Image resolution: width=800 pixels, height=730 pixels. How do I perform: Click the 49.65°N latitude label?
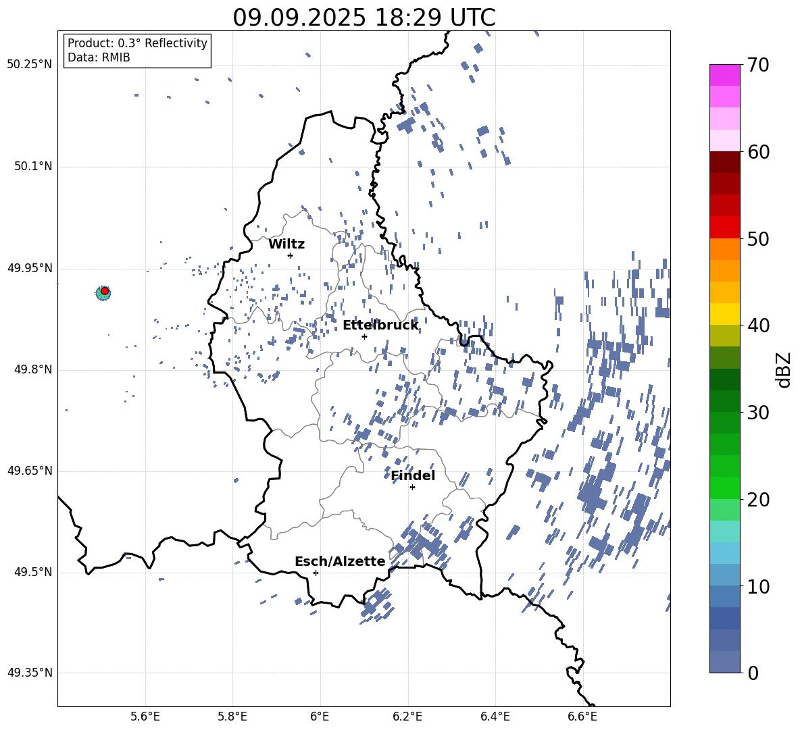pyautogui.click(x=30, y=471)
